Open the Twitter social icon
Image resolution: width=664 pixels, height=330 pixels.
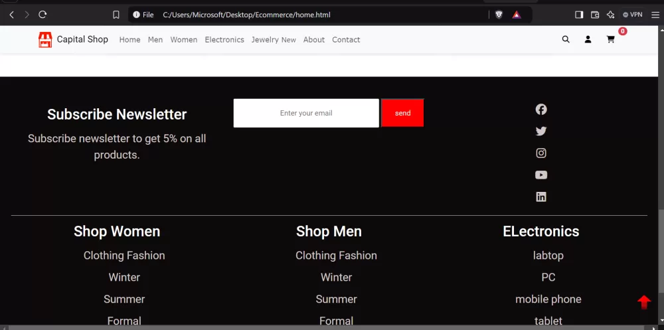coord(540,131)
